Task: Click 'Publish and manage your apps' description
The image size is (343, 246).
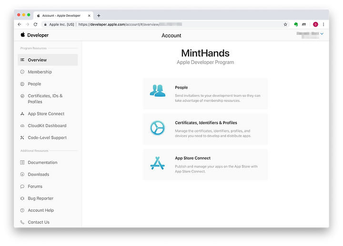Action: tap(216, 169)
